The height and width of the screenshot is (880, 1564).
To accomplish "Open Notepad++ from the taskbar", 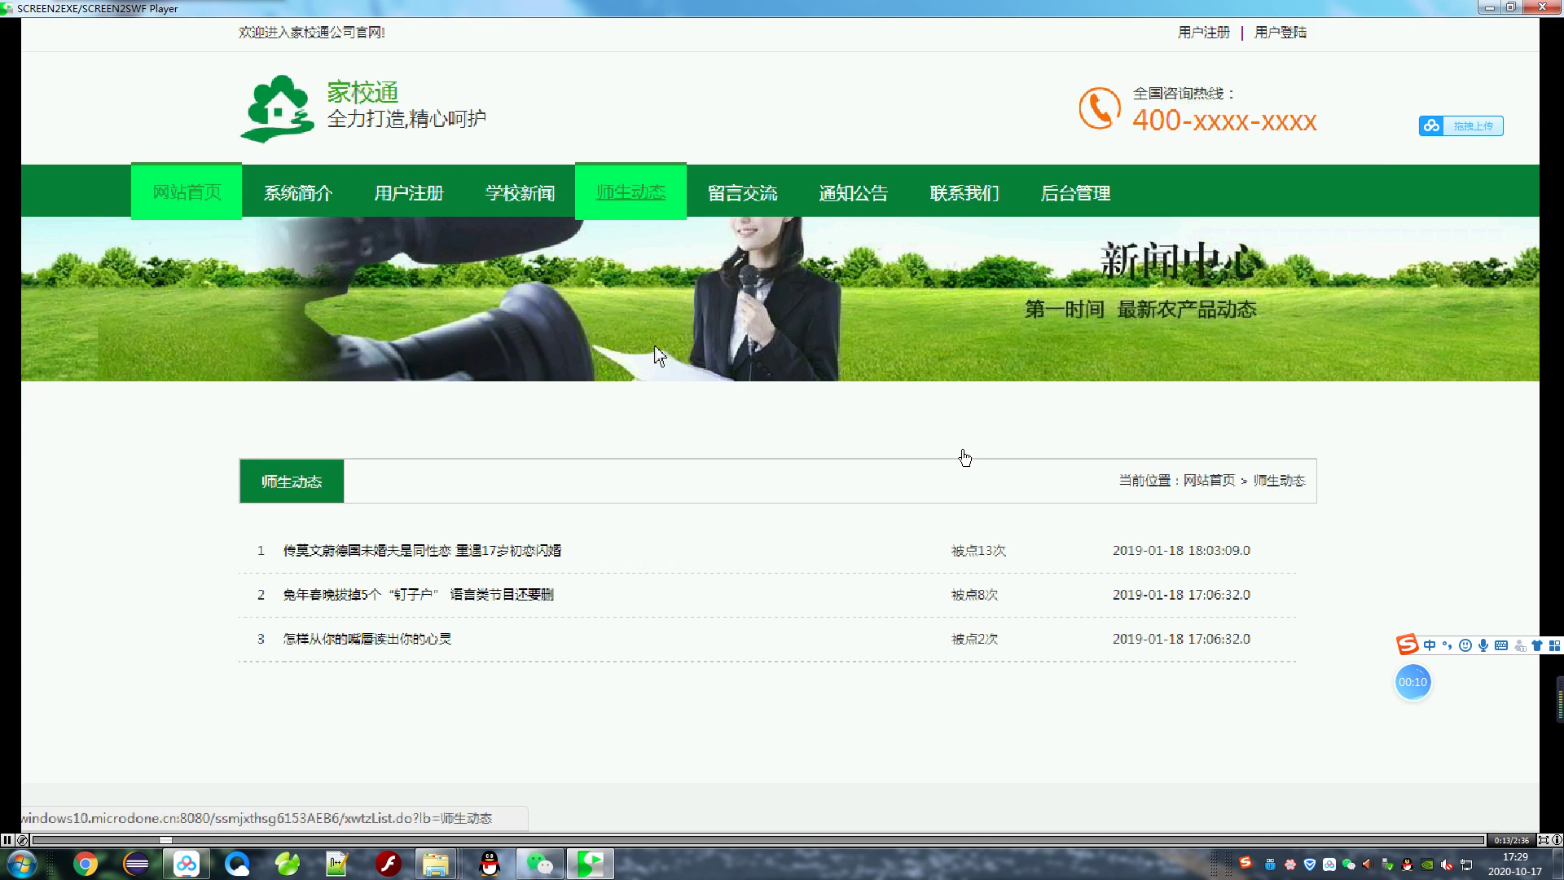I will 337,864.
